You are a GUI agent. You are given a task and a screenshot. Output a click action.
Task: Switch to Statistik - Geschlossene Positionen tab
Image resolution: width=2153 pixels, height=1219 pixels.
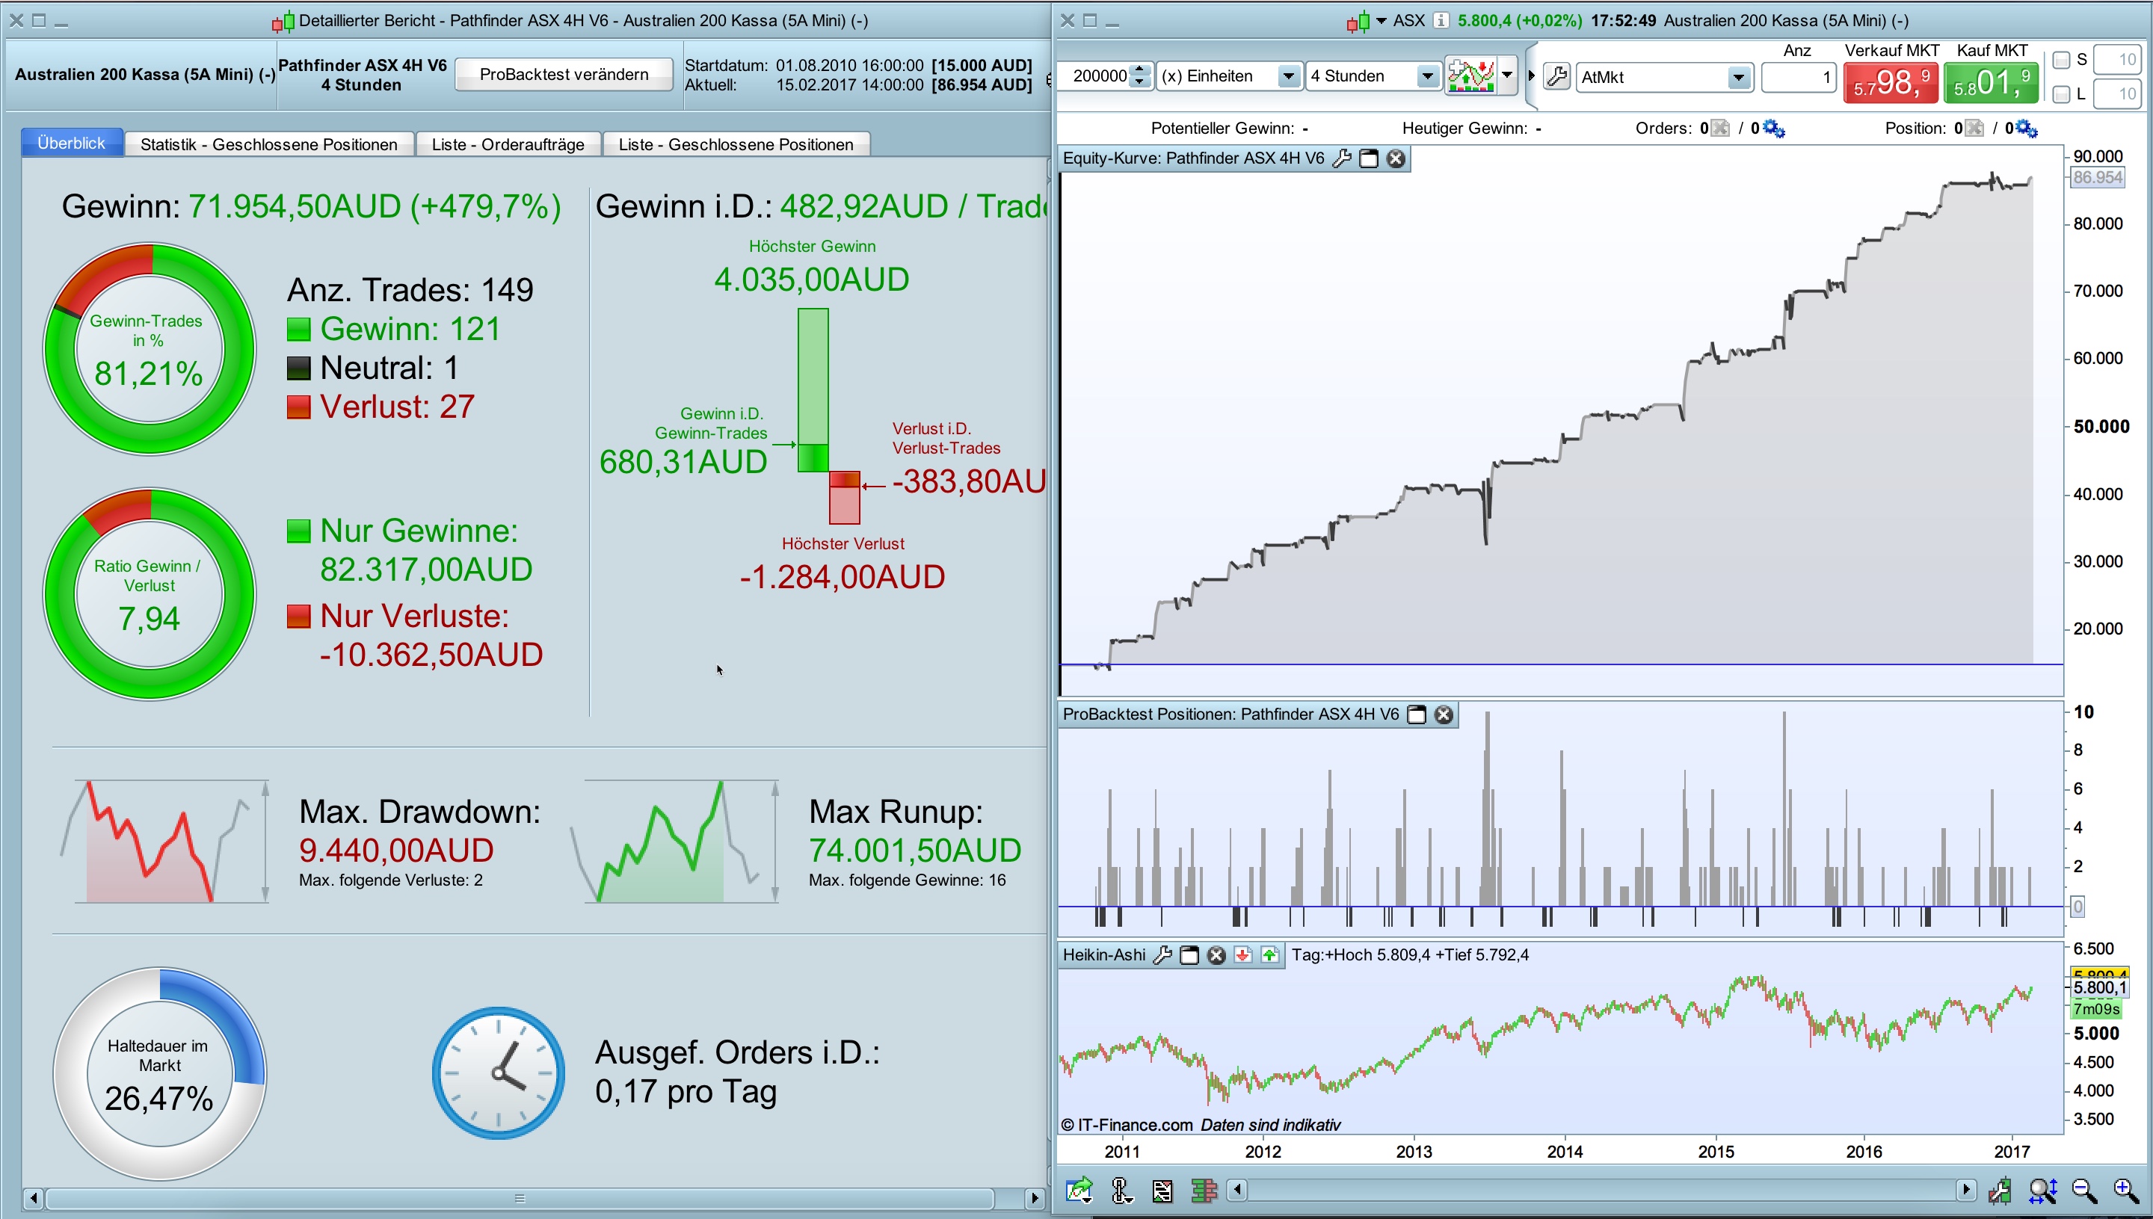click(x=269, y=144)
